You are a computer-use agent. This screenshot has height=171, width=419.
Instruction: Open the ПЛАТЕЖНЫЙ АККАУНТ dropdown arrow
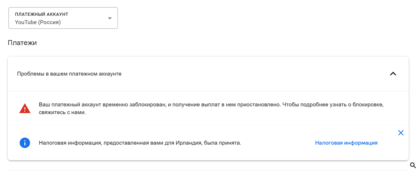pyautogui.click(x=110, y=18)
